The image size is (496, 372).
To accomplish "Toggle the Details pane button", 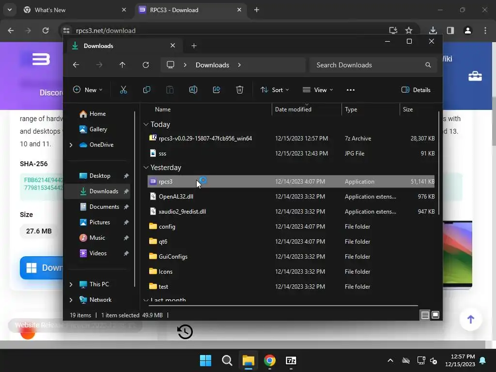I will (x=416, y=90).
